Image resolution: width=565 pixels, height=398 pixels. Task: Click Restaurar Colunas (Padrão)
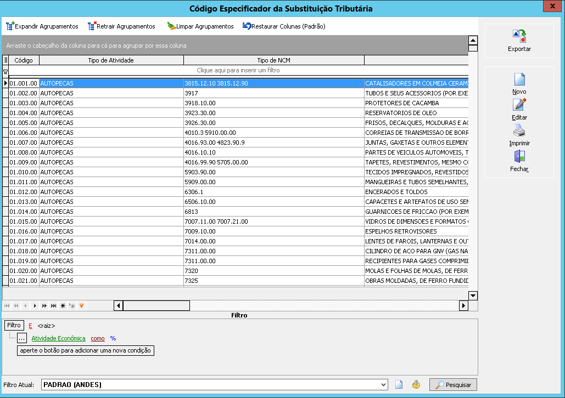284,26
